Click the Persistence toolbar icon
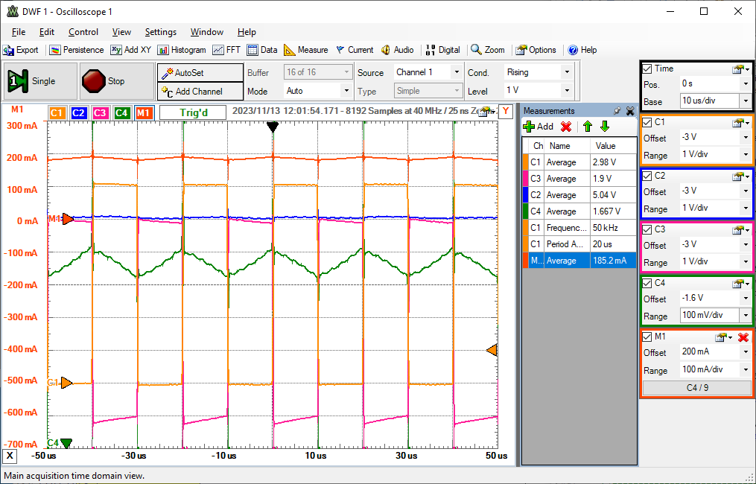This screenshot has height=484, width=756. pos(55,50)
